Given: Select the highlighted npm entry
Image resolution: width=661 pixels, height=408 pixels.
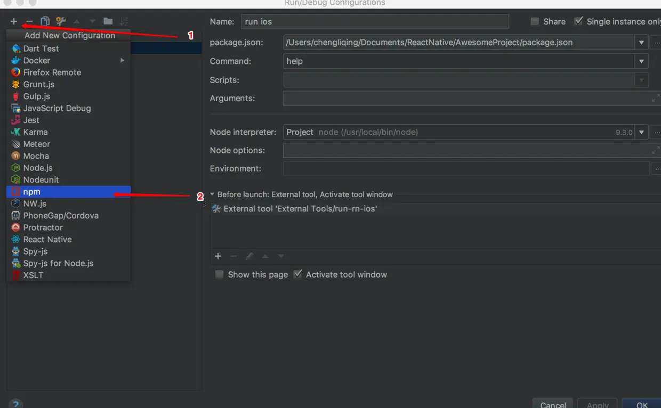Looking at the screenshot, I should [68, 192].
